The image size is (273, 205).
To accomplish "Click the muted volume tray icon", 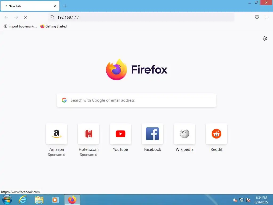I will [x=235, y=200].
